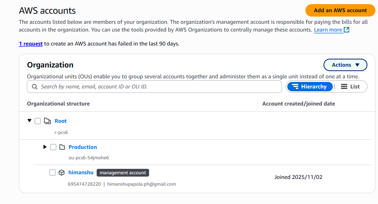
Task: Switch to the List view
Action: coord(350,87)
